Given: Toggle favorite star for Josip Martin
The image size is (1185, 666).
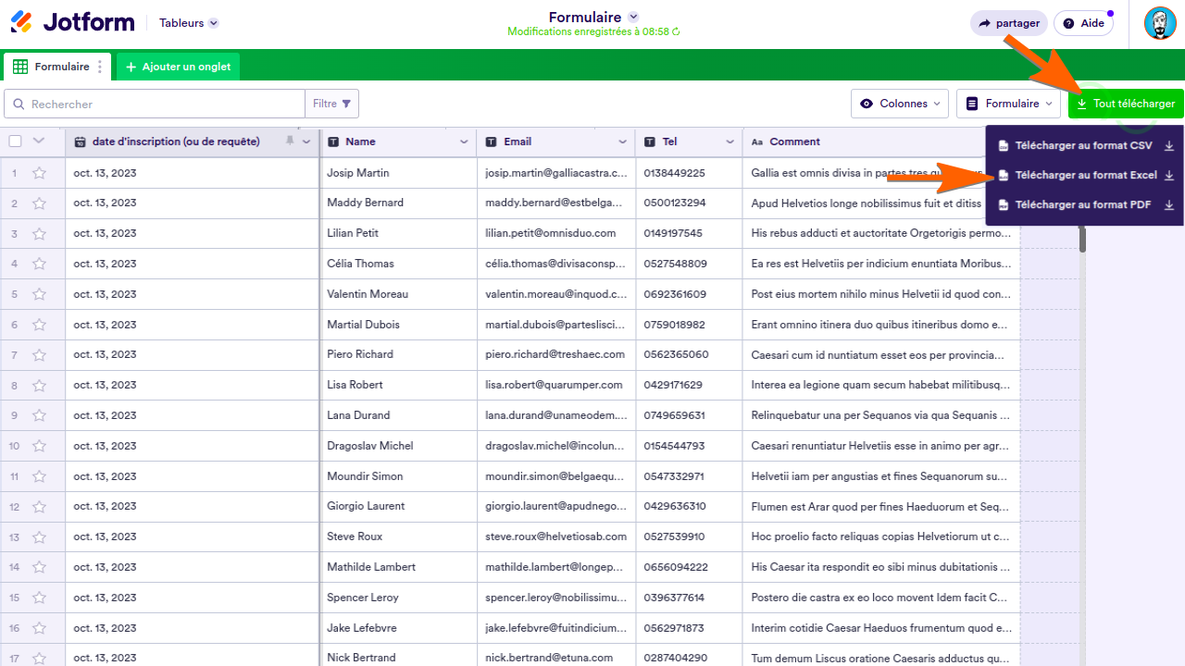Looking at the screenshot, I should (39, 173).
